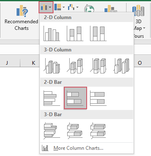The image size is (151, 156).
Task: Select the 3-D Clustered Column chart
Action: click(52, 66)
